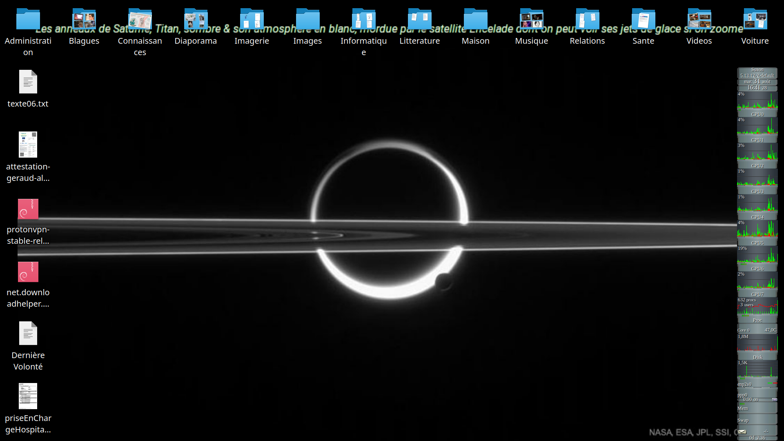This screenshot has width=784, height=441.
Task: Select the priseEnChargeHospita document thumbnail
Action: pos(28,396)
